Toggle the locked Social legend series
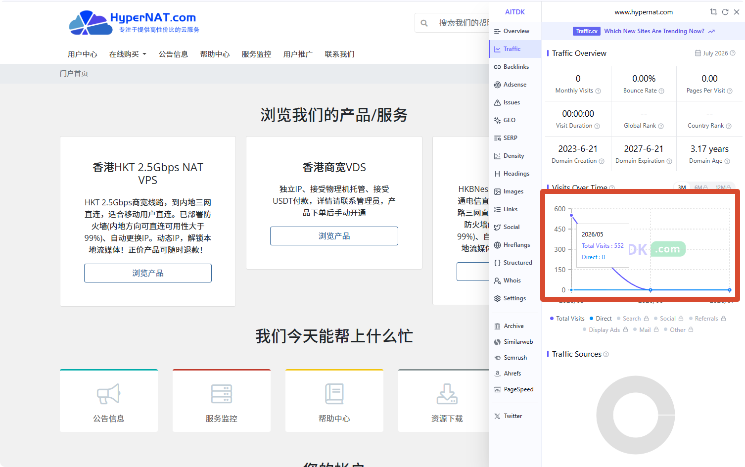 pos(669,319)
